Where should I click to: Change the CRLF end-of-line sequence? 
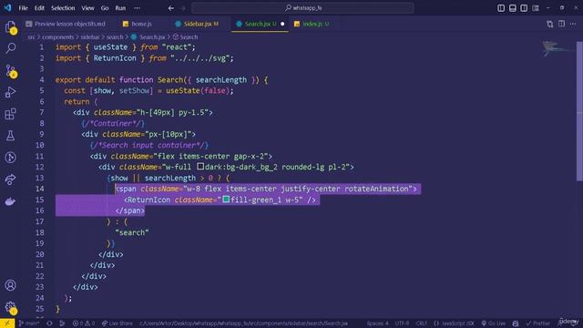421,323
